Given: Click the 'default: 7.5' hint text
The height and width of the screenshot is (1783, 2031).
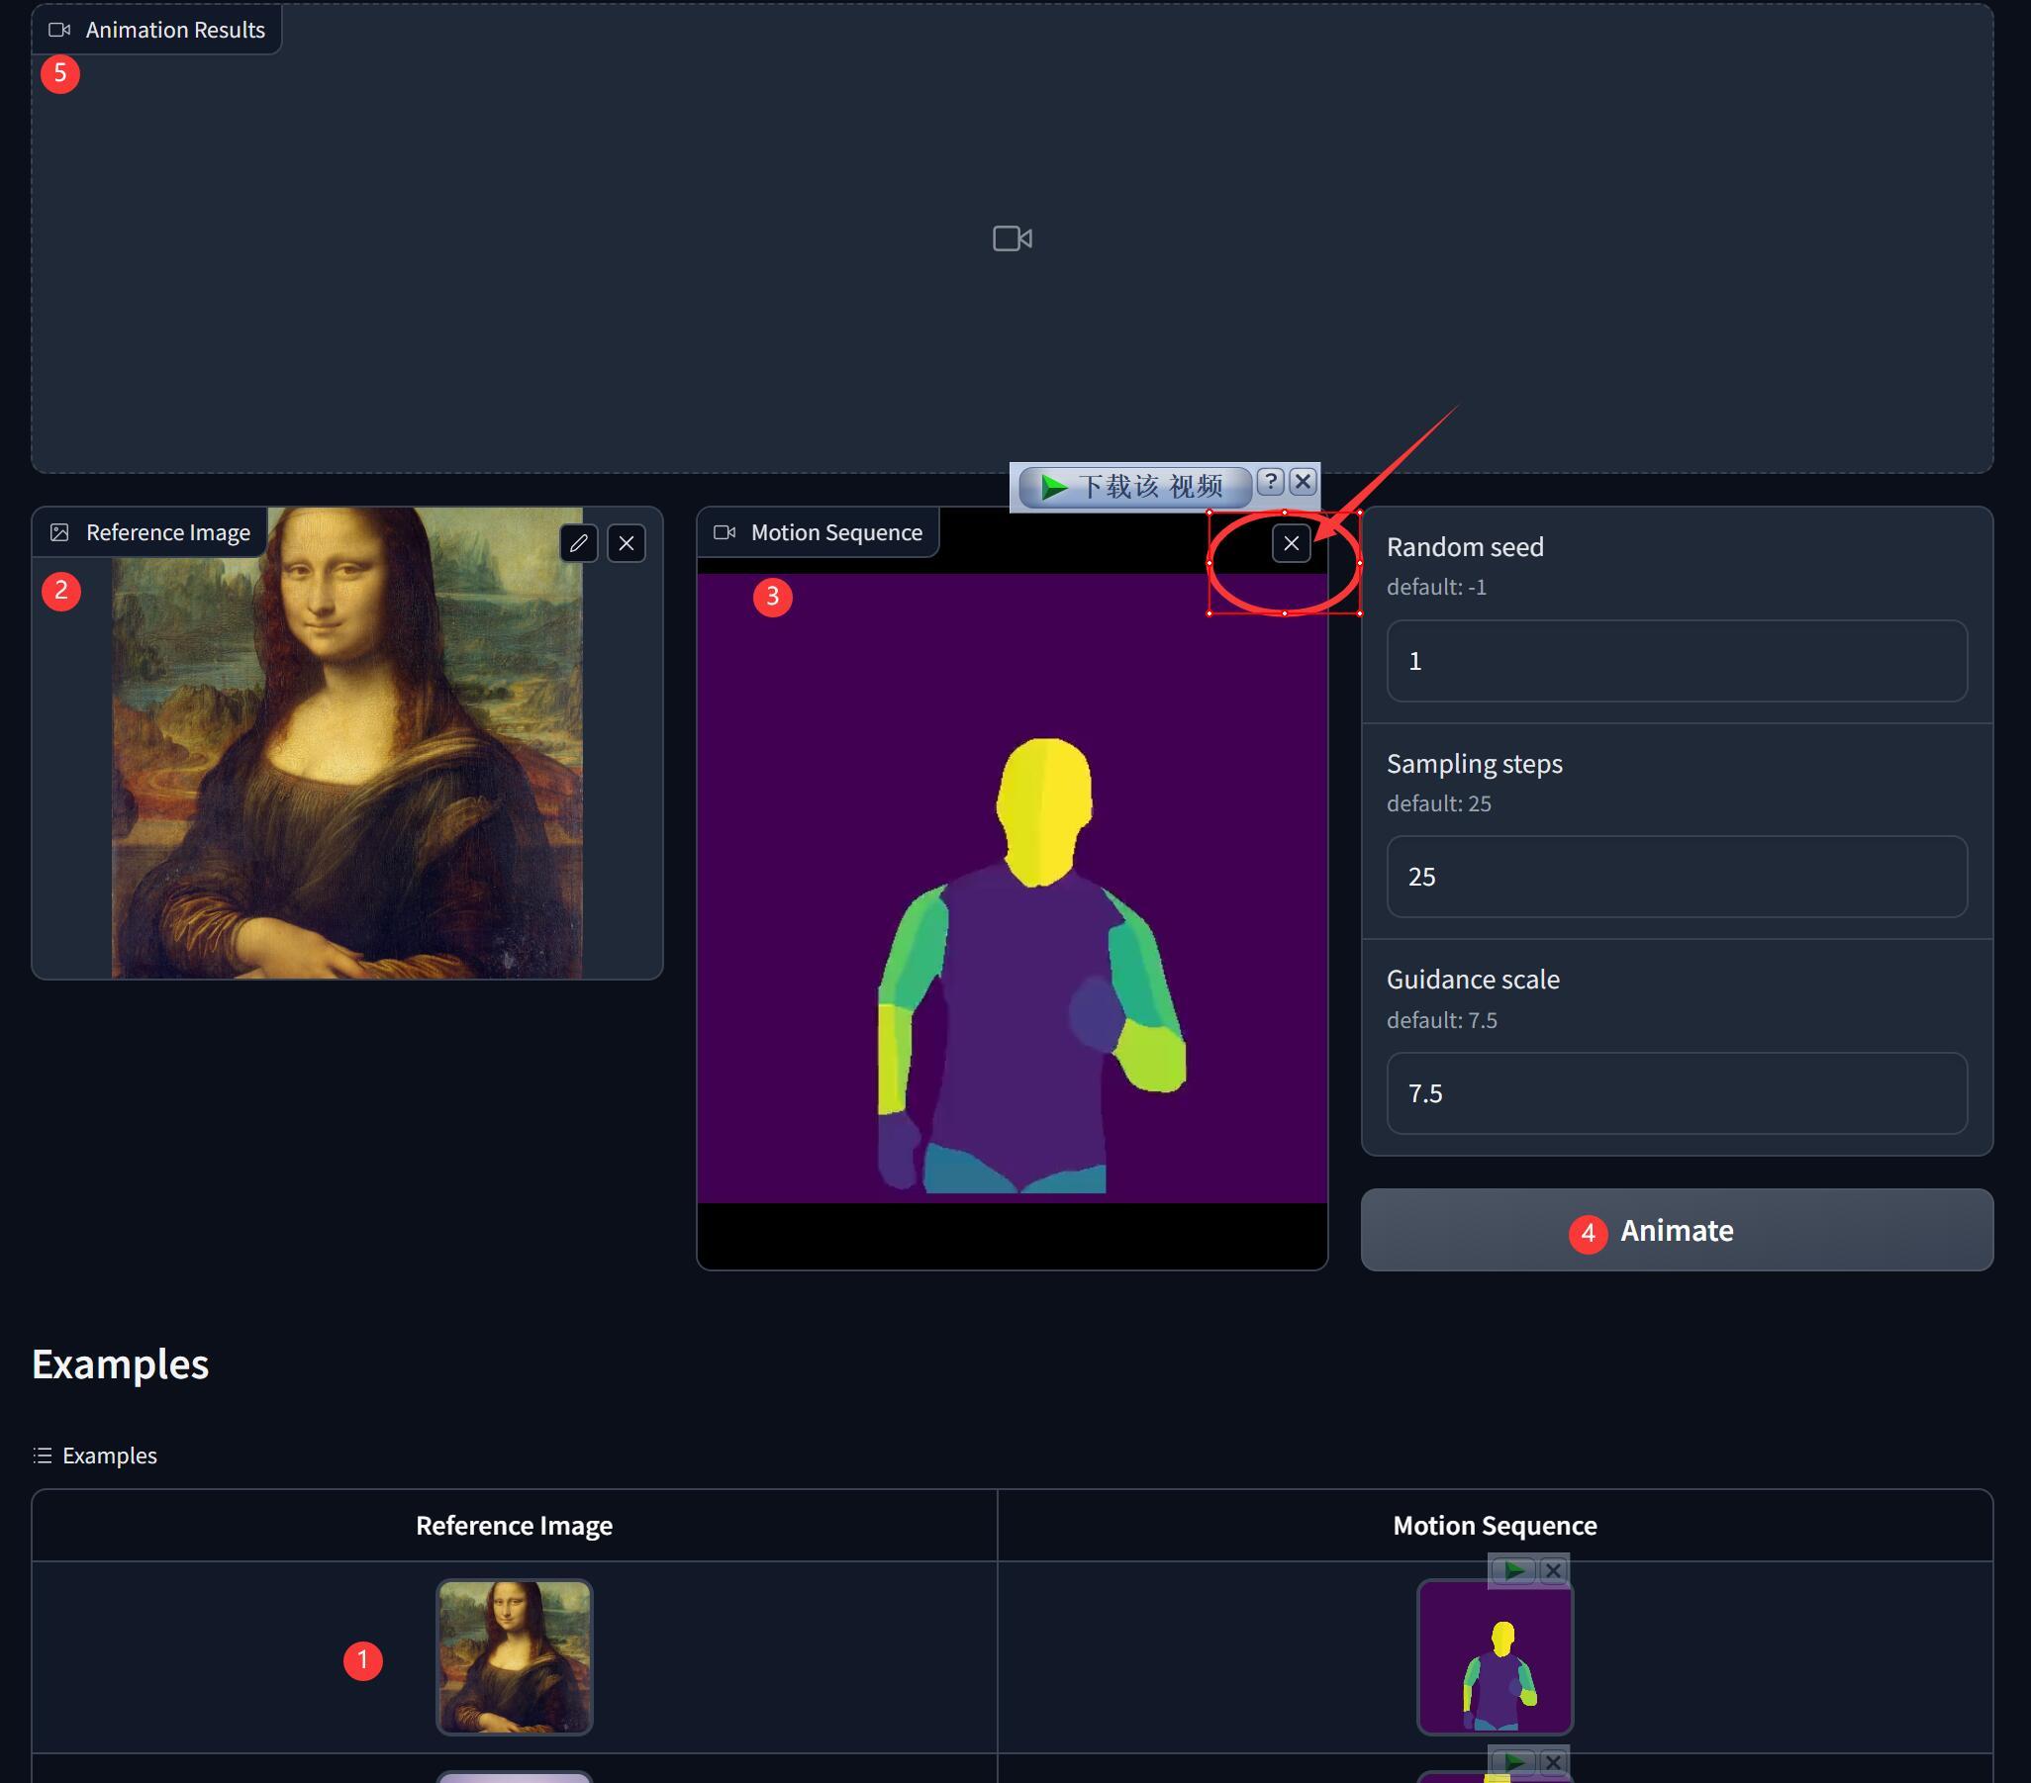Looking at the screenshot, I should [x=1442, y=1020].
